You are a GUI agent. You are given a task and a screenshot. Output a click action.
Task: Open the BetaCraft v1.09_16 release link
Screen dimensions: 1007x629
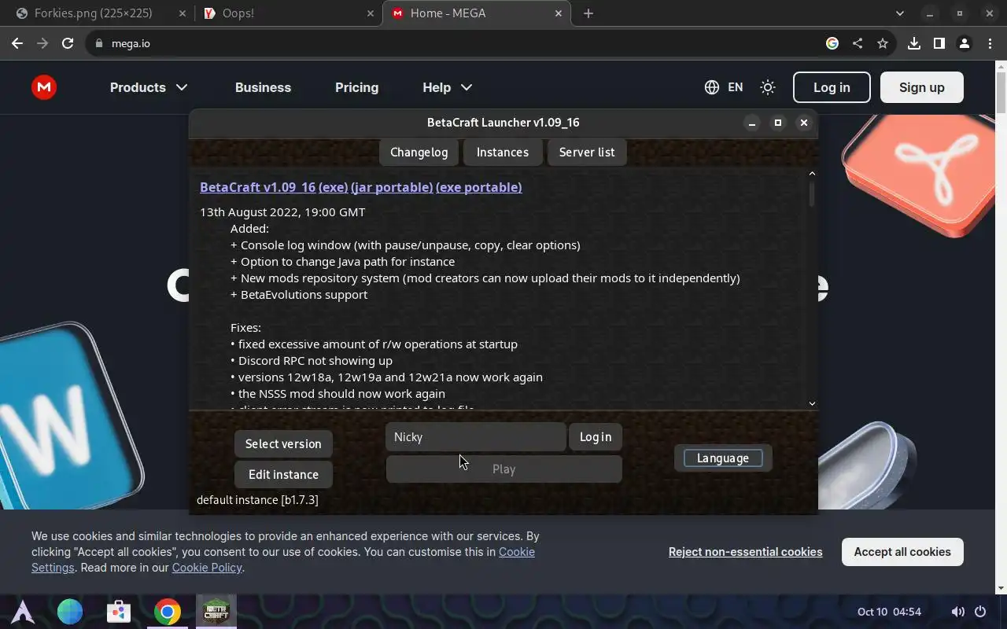point(257,187)
